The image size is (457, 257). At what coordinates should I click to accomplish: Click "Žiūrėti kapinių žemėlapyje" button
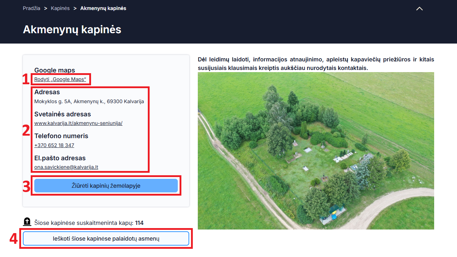coord(106,186)
